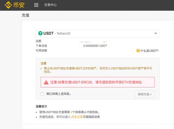
Task: Click the red warning triangle icon
Action: (46, 82)
